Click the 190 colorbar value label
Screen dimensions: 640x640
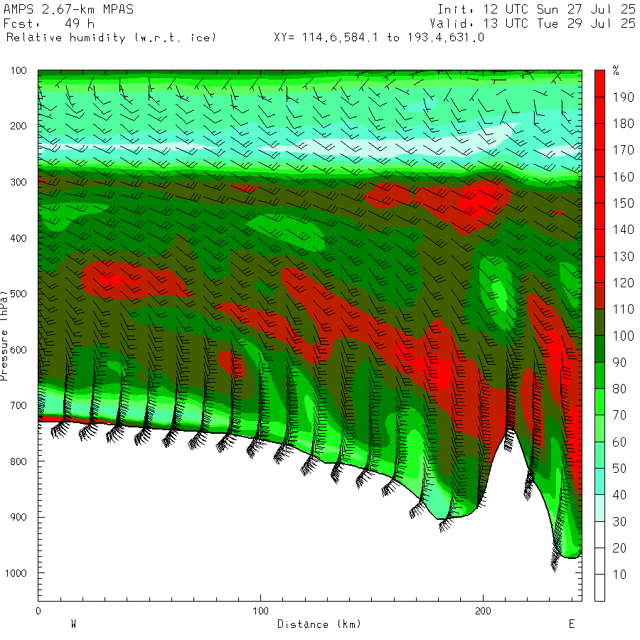[623, 97]
